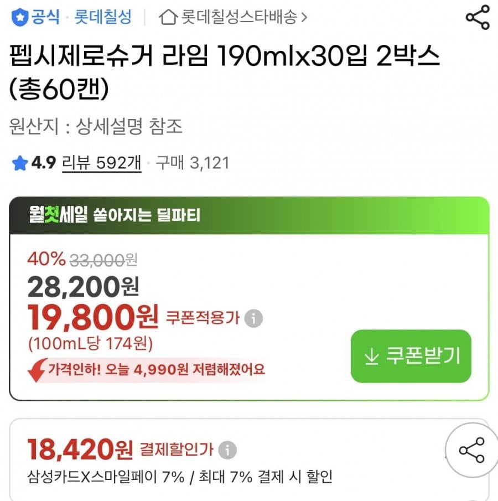
Task: Tap the house icon before 롯데칠성스타배송
Action: tap(168, 17)
